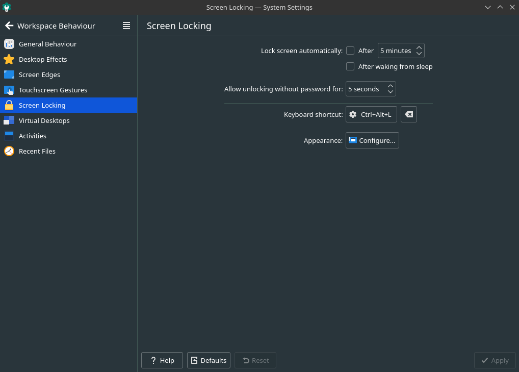Click the System Settings app icon in the title bar
Viewport: 519px width, 372px height.
click(7, 7)
